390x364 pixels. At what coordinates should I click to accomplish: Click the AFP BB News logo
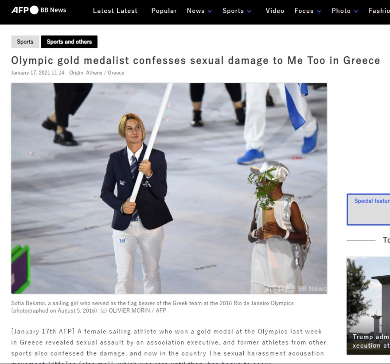click(x=39, y=10)
